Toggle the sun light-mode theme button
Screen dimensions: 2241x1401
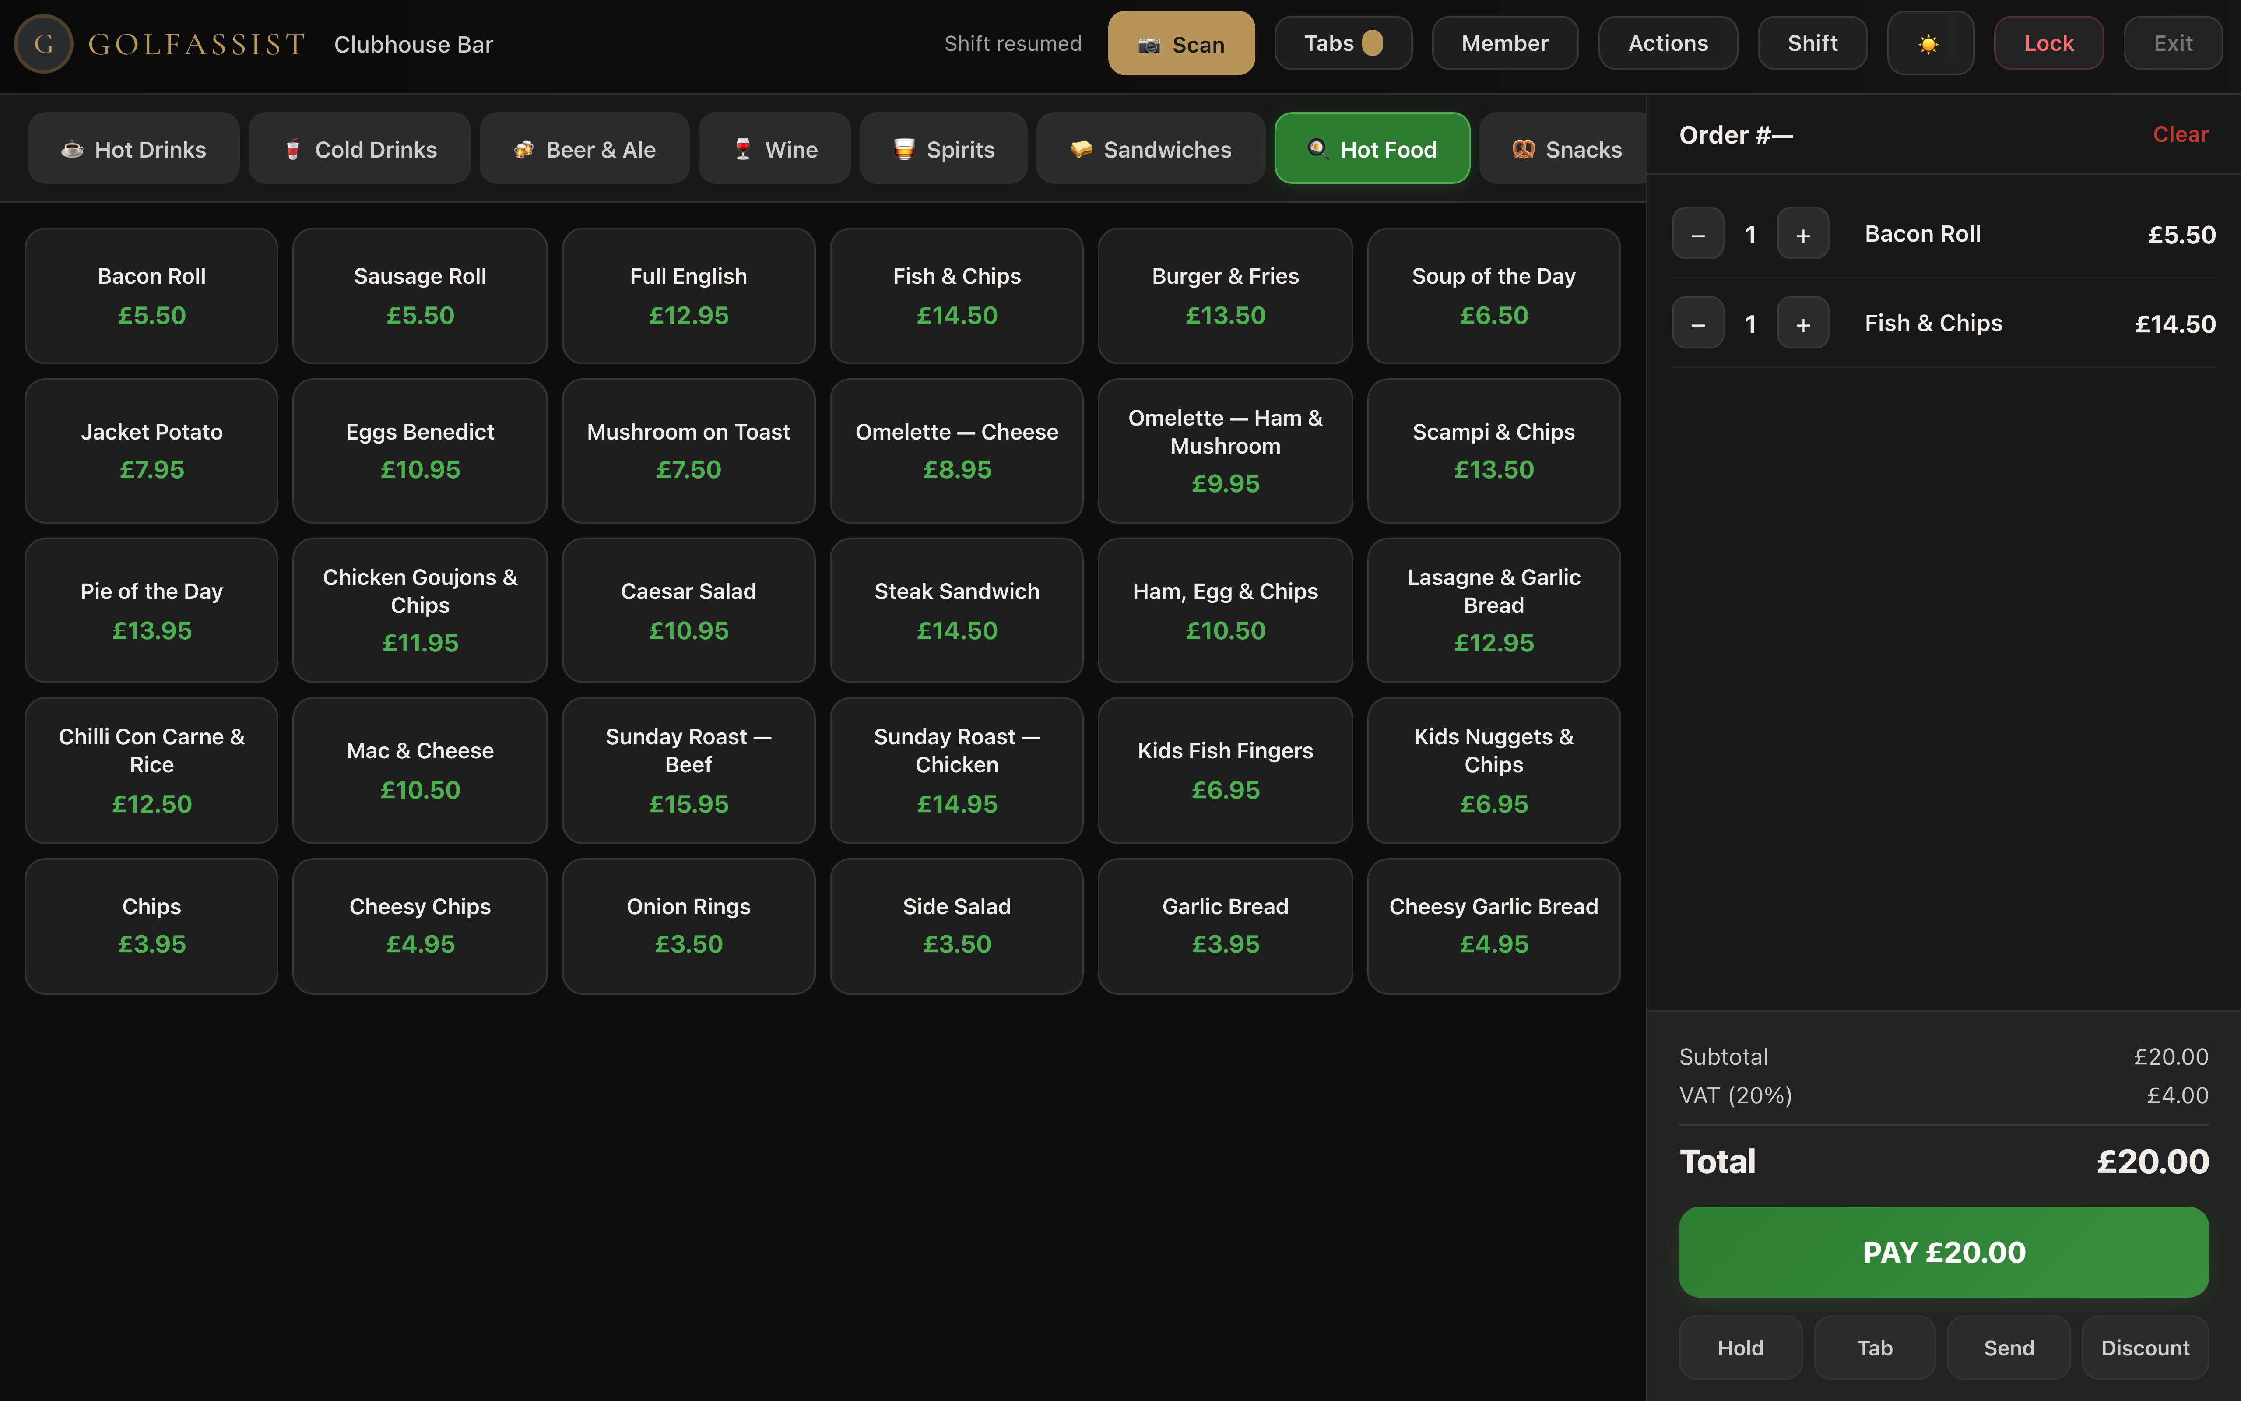1930,43
